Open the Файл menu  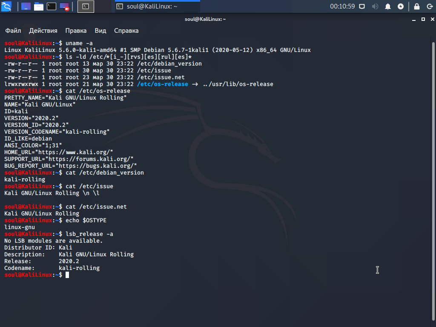point(13,31)
